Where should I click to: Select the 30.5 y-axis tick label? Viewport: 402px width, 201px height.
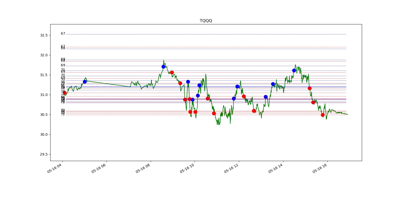[x=44, y=115]
